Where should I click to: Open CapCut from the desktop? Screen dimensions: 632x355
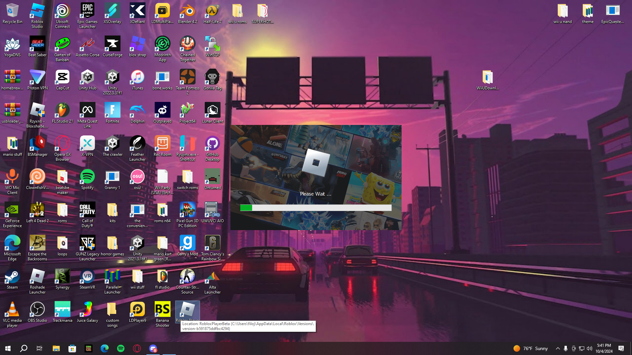click(63, 80)
